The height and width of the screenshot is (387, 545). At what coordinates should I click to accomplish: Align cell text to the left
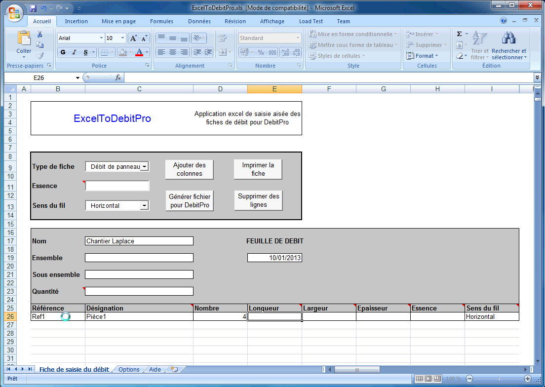tap(161, 52)
